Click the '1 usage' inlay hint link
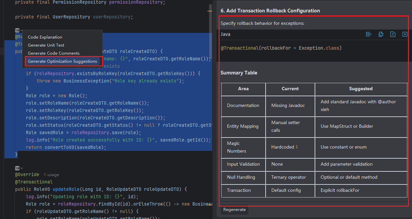The height and width of the screenshot is (219, 412). pyautogui.click(x=51, y=175)
